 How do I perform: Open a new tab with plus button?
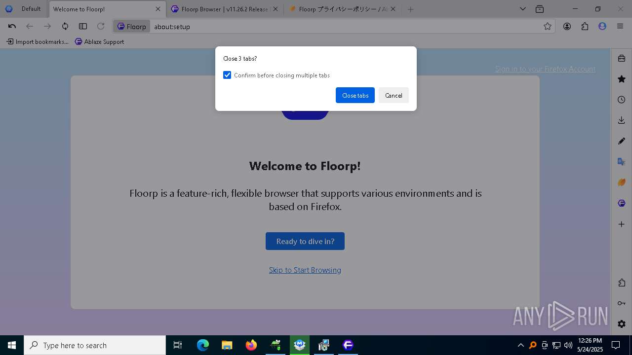410,9
